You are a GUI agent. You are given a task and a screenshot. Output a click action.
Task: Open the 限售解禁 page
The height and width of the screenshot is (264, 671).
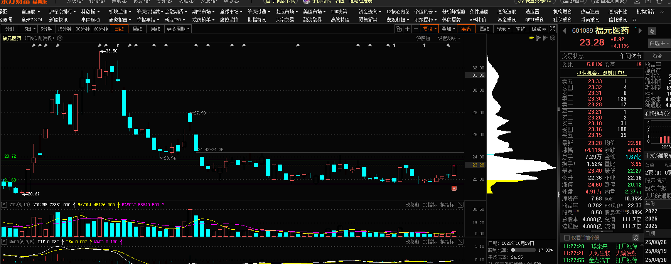point(368,20)
